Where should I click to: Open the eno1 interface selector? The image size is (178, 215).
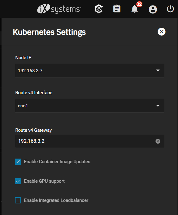tap(89, 106)
